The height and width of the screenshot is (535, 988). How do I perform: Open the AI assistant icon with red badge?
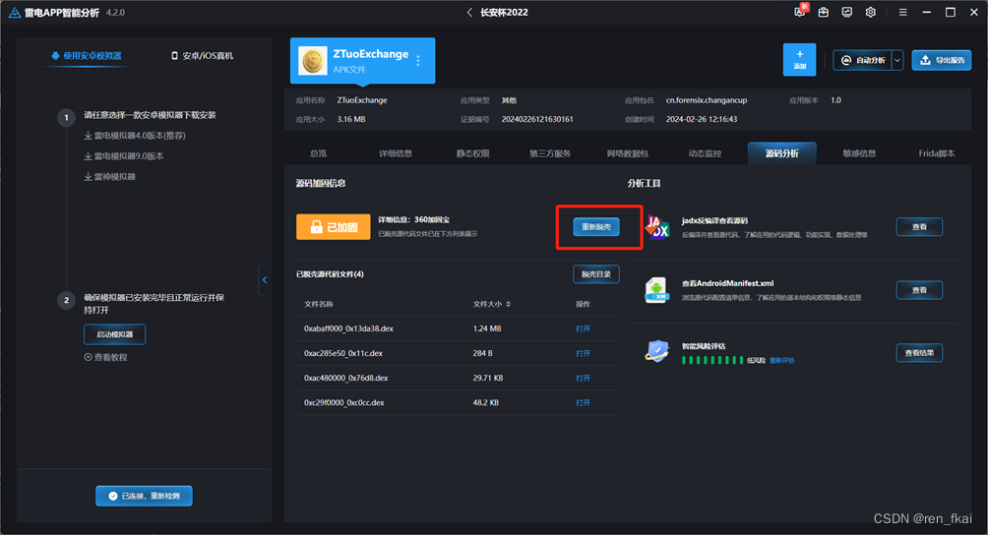click(x=800, y=12)
